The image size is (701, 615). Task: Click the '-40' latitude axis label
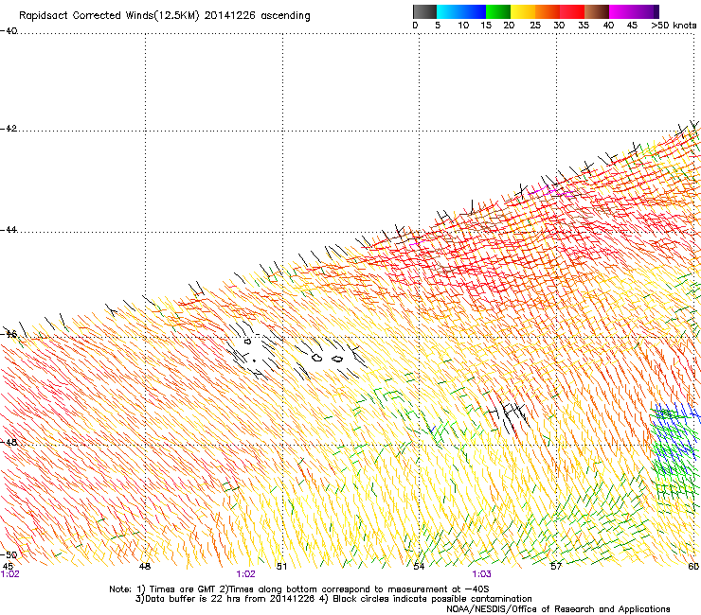tap(9, 31)
